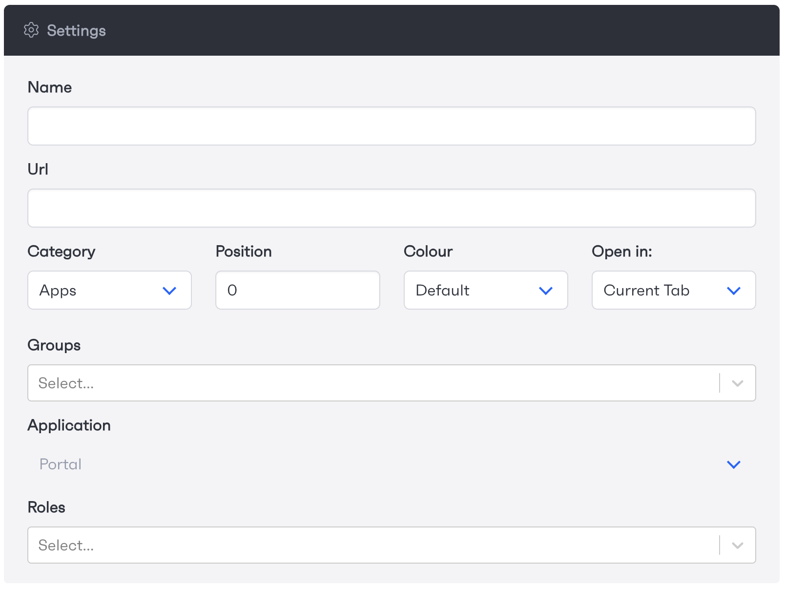This screenshot has height=589, width=785.
Task: Click the Category label
Action: pos(62,252)
